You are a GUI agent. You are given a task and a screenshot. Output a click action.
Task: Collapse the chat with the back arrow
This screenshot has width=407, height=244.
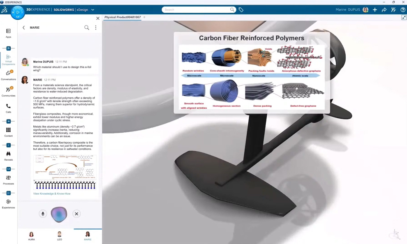pos(24,28)
